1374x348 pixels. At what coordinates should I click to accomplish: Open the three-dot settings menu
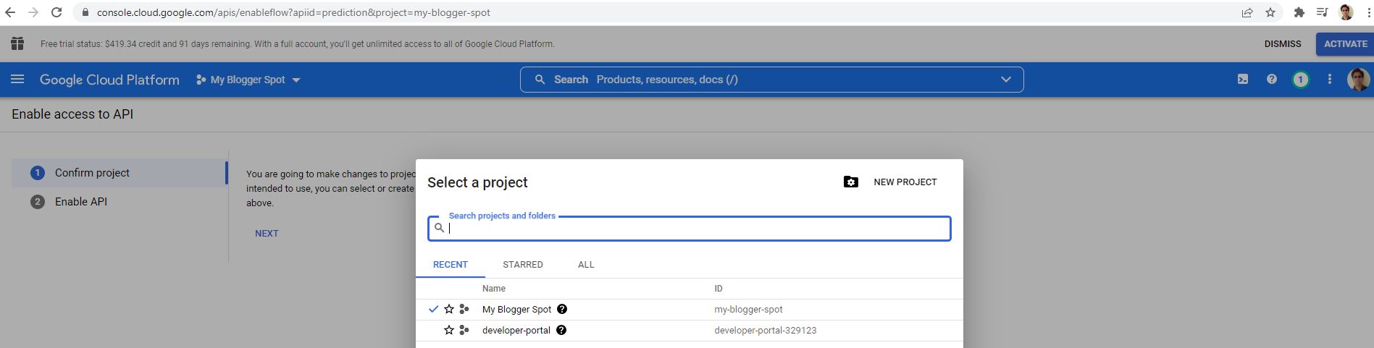pyautogui.click(x=1329, y=80)
